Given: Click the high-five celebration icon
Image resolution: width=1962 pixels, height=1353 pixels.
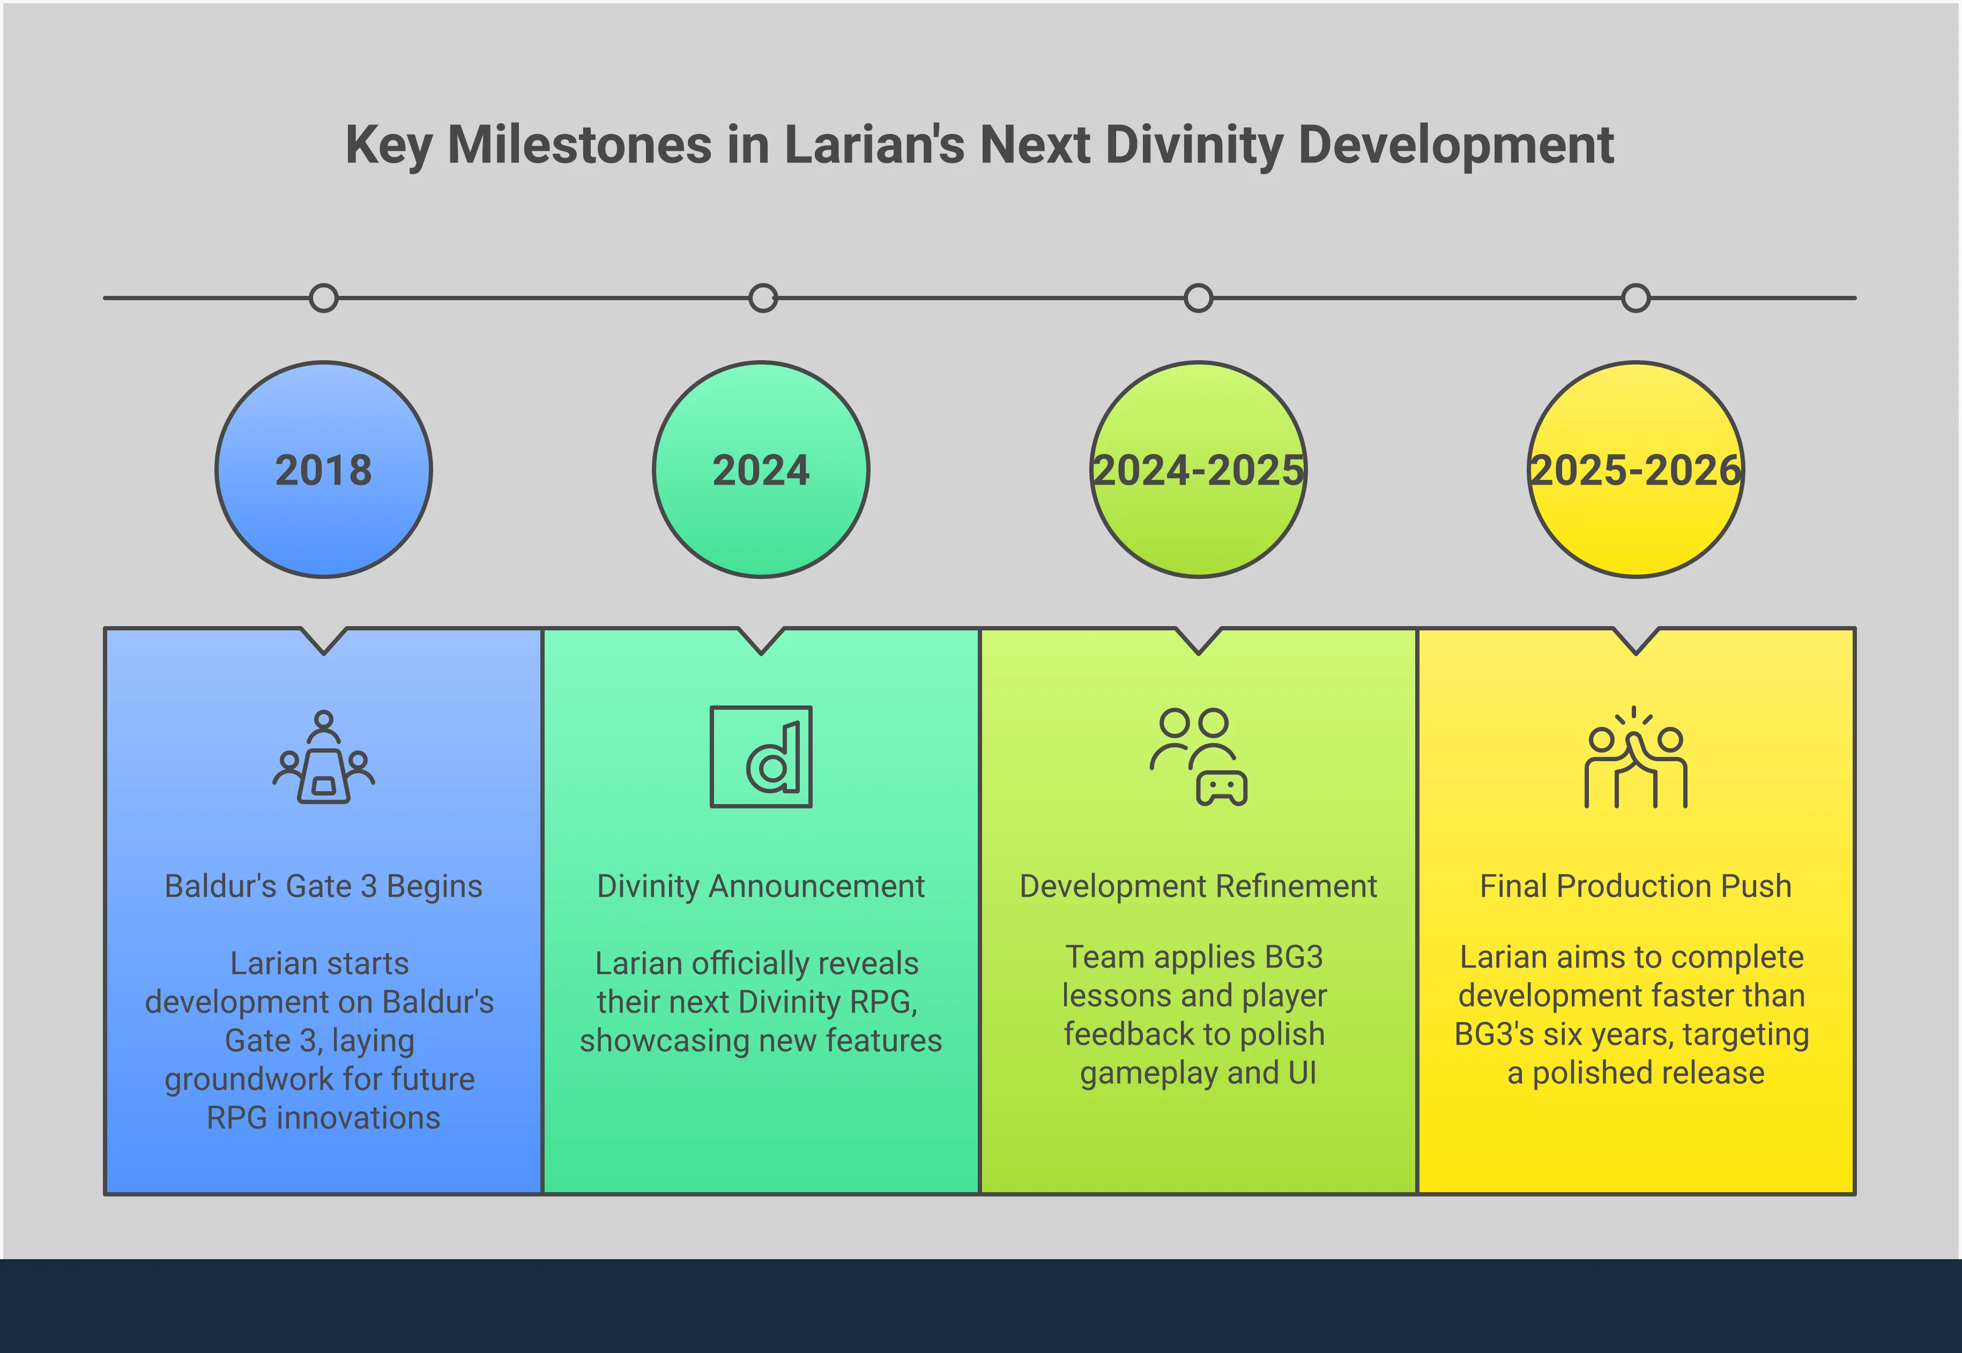Looking at the screenshot, I should (1635, 757).
